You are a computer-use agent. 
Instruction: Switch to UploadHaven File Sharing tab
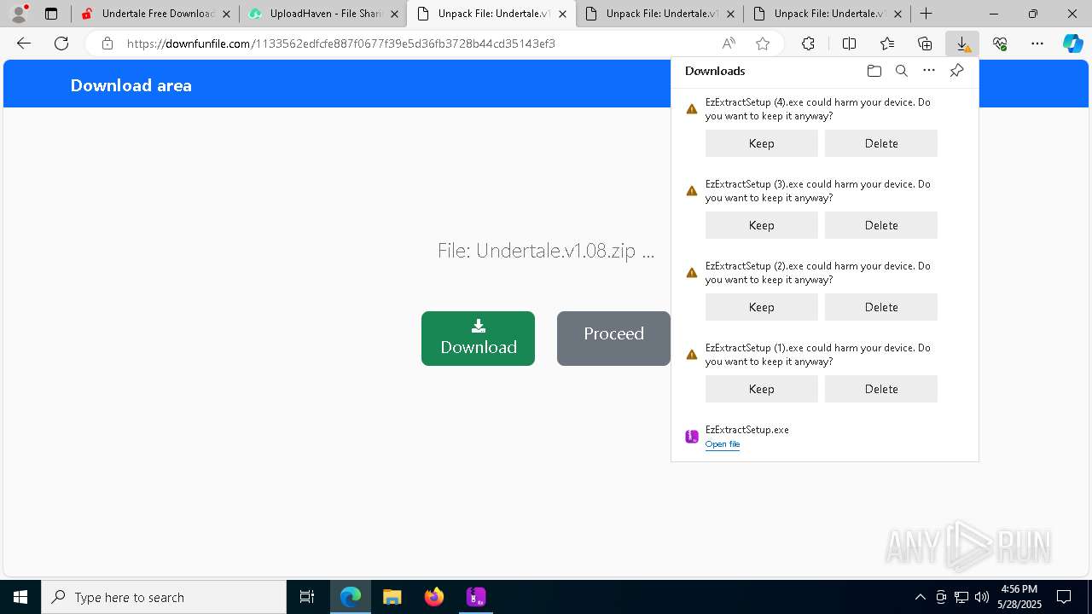coord(323,14)
